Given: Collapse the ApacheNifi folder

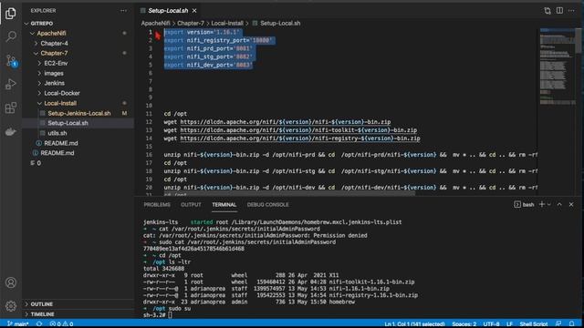Looking at the screenshot, I should (78, 33).
